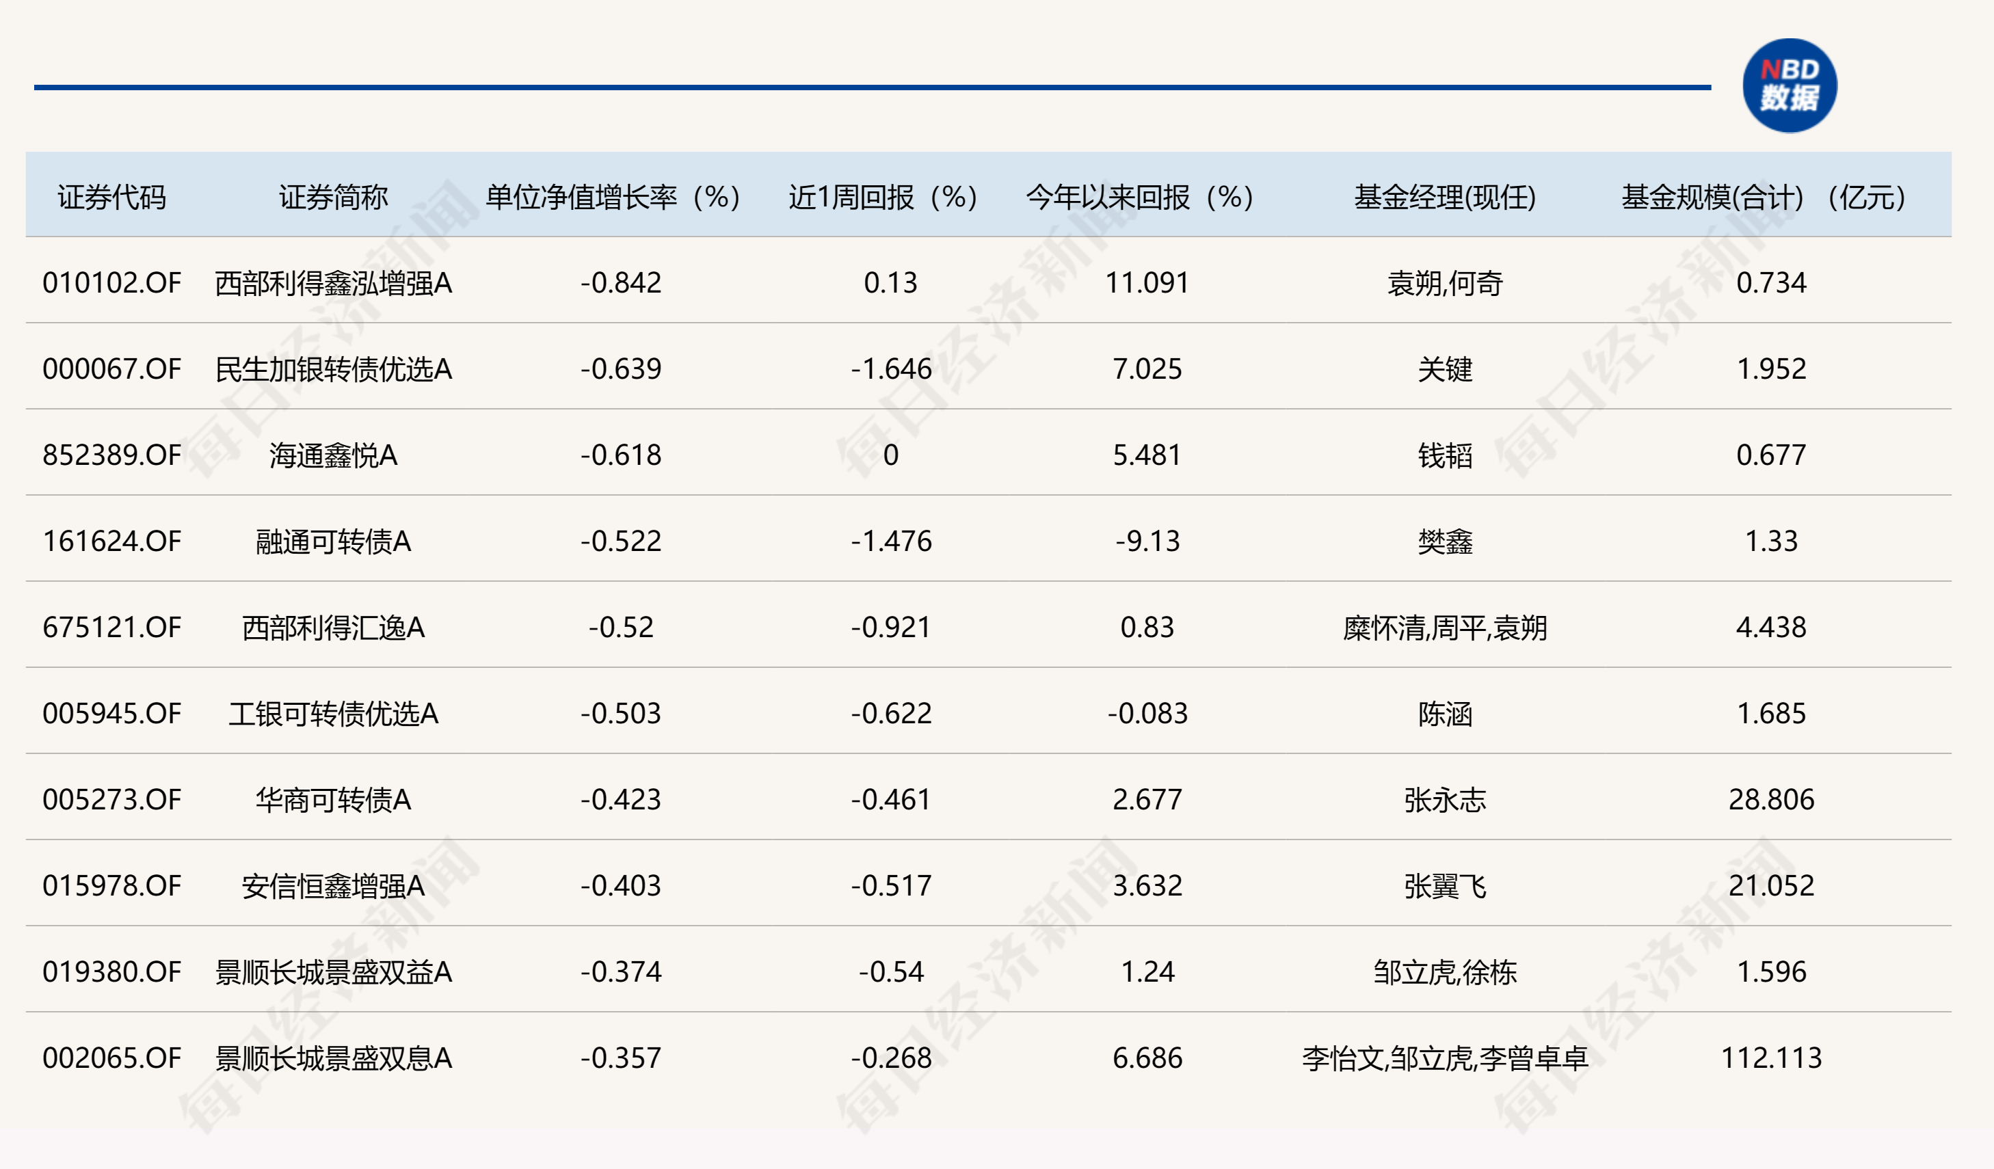Select fund code 161624.OF
1994x1169 pixels.
click(x=111, y=542)
